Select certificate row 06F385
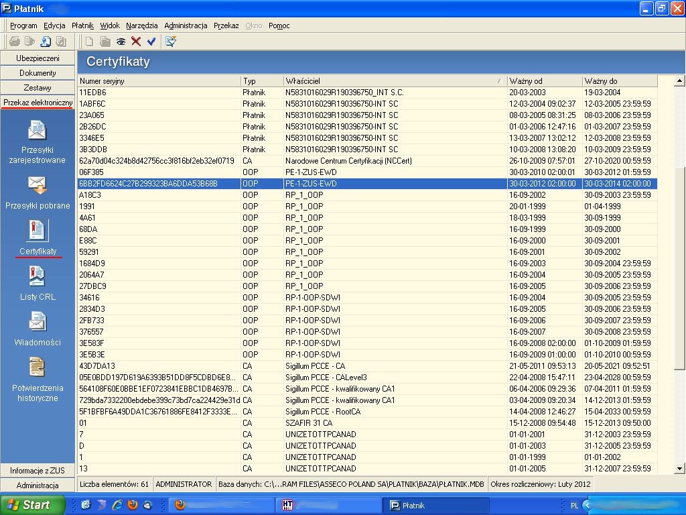This screenshot has height=515, width=686. pyautogui.click(x=368, y=172)
